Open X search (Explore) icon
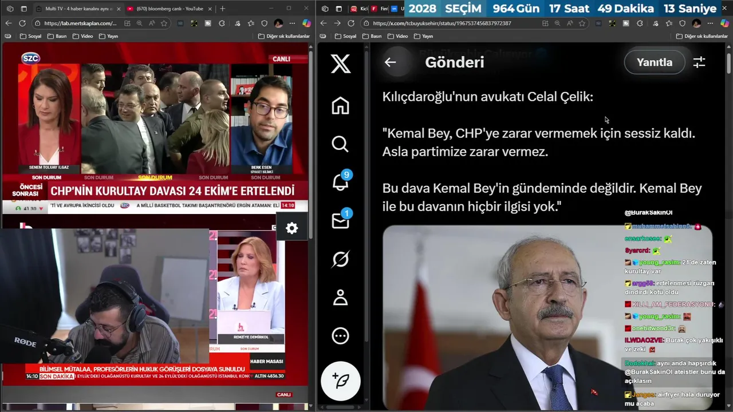 (340, 144)
